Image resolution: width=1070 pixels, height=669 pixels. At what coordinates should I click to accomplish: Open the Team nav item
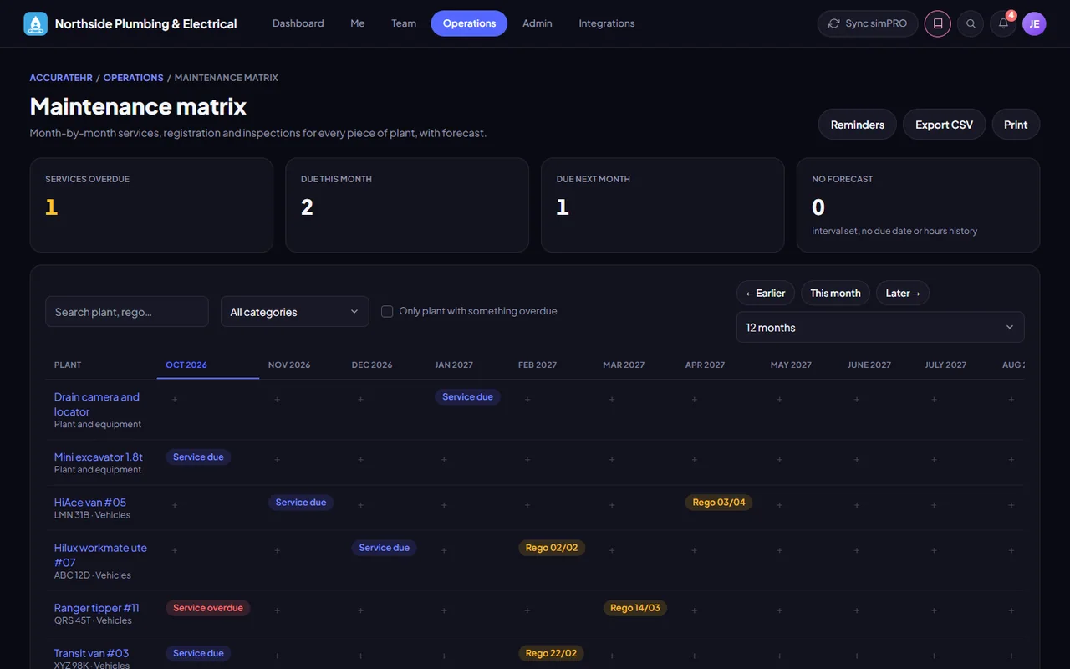404,23
